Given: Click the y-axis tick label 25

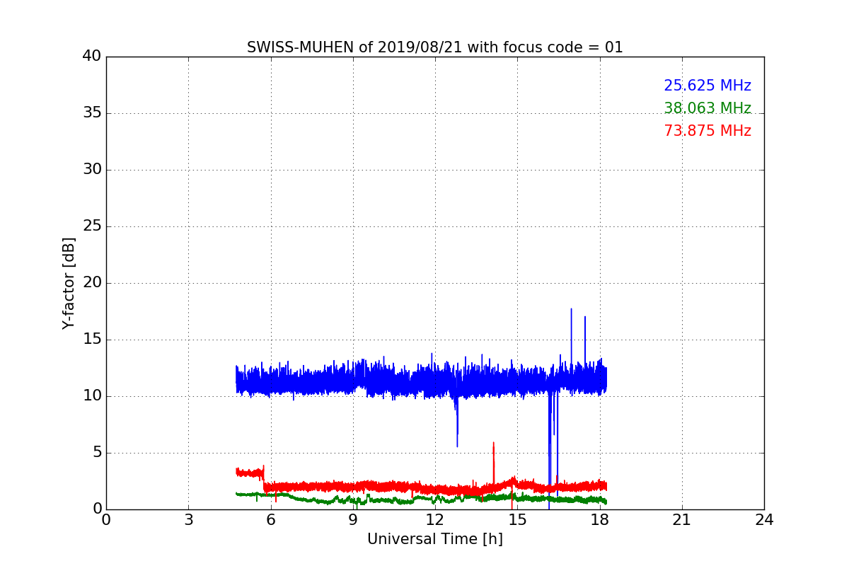Looking at the screenshot, I should (92, 226).
